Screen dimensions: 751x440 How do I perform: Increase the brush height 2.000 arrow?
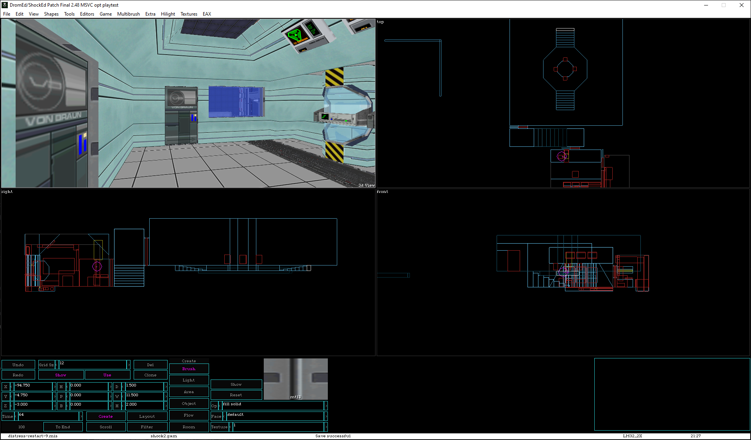tap(166, 406)
